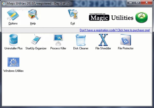Screen dimensions: 154x108
Task: Open the Options wrench icon
Action: click(x=13, y=15)
